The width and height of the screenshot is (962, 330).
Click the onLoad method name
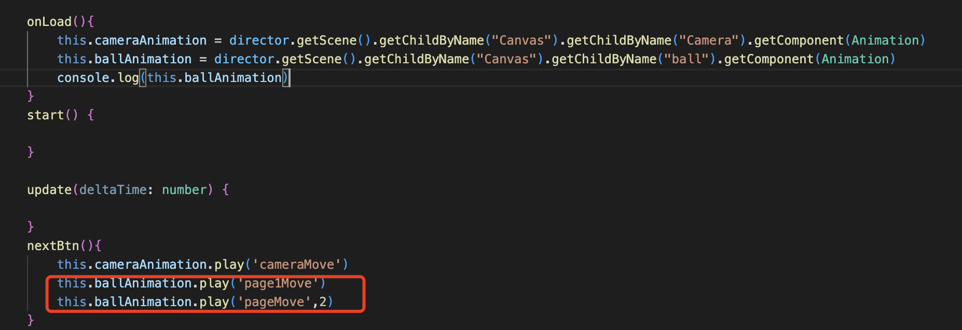49,22
